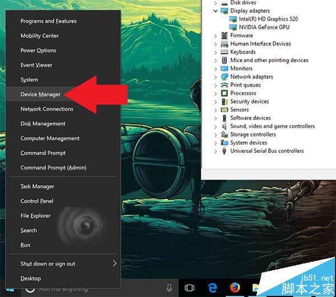Expand Shut down or sign out submenu
This screenshot has width=336, height=297.
[63, 263]
